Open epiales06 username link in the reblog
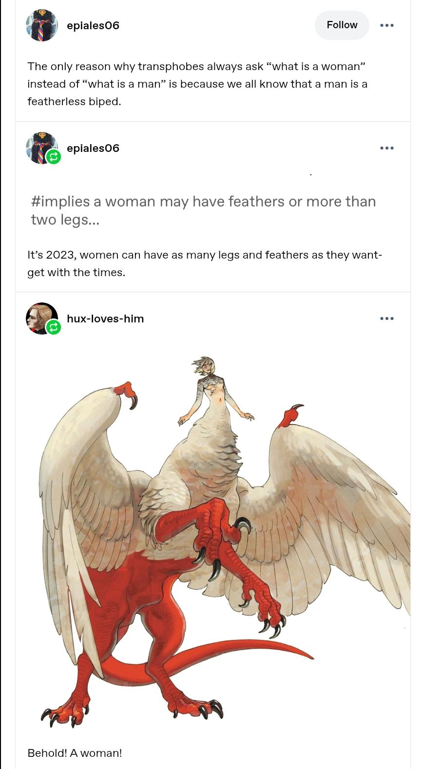Viewport: 424px width, 769px height. click(x=93, y=148)
